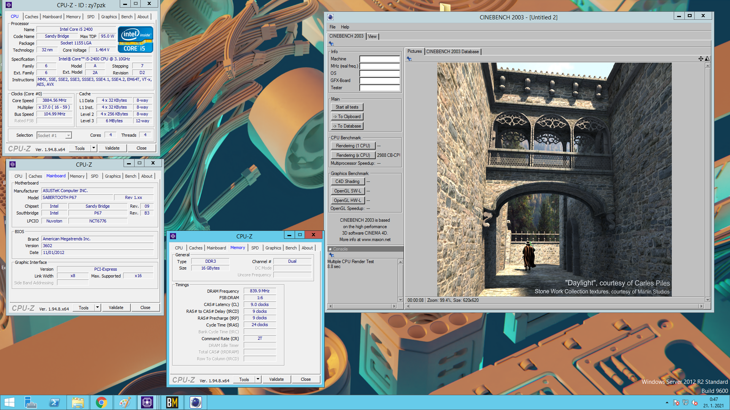The height and width of the screenshot is (410, 730).
Task: Click the console vertical scrollbar down arrow
Action: (400, 300)
